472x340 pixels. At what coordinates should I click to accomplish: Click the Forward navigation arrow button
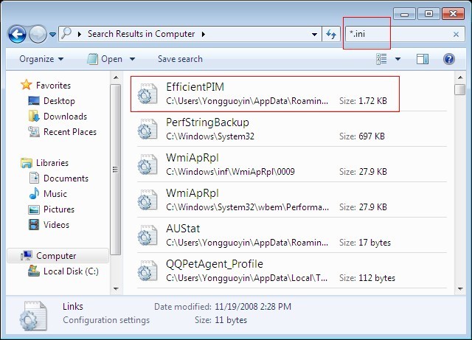pos(38,34)
